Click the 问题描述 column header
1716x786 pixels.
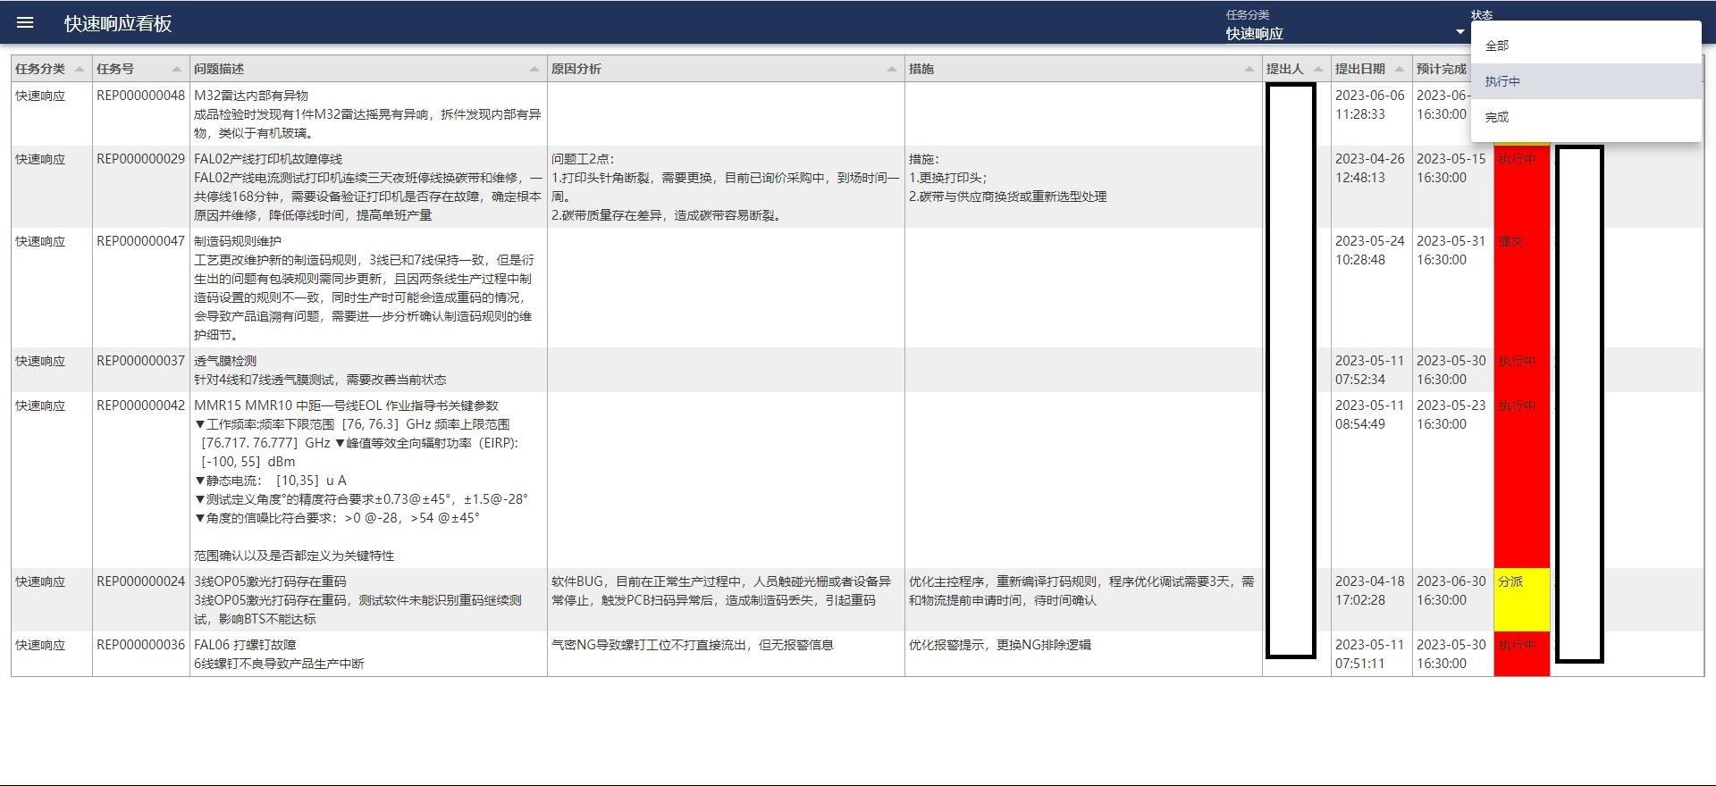368,69
